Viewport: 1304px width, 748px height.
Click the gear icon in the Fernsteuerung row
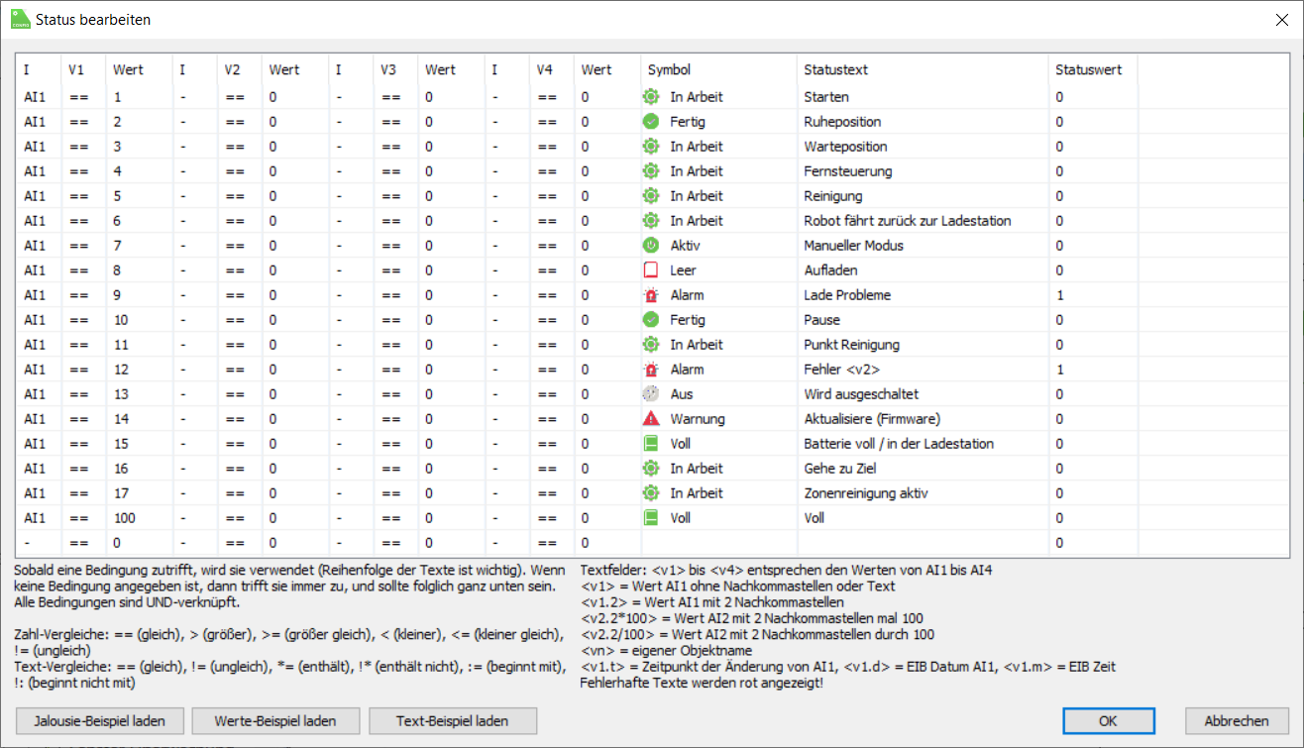click(x=651, y=171)
